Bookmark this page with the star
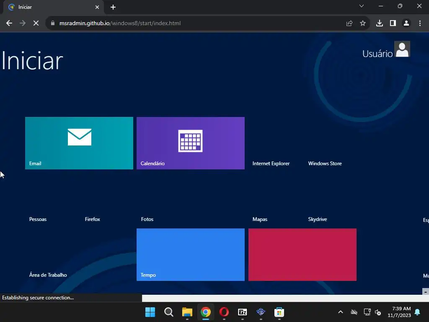 click(x=363, y=23)
